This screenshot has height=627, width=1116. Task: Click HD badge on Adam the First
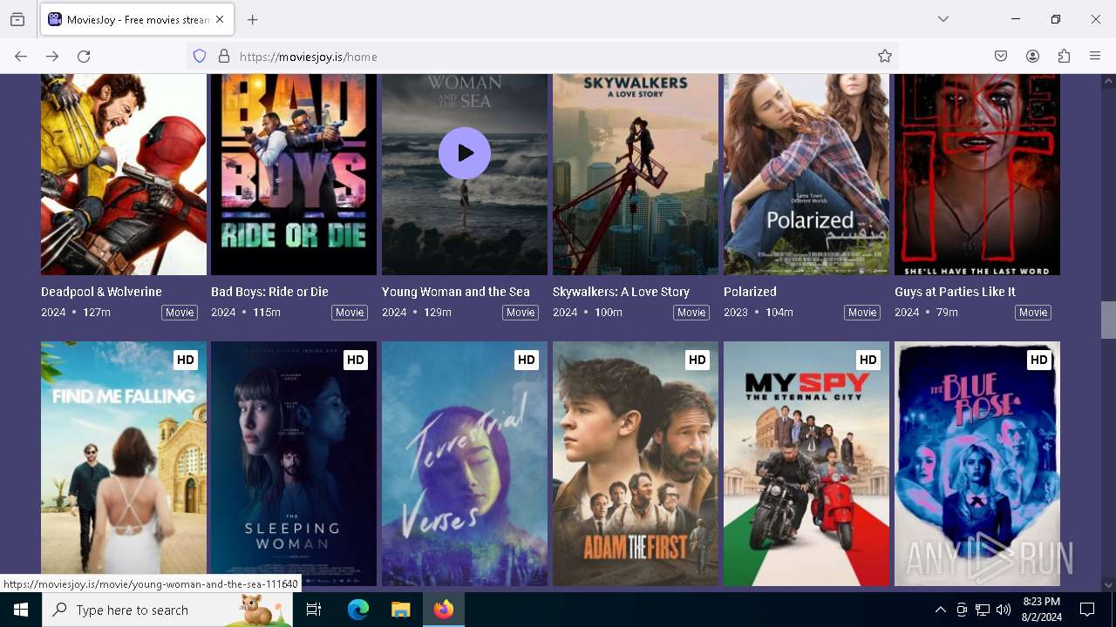click(x=697, y=360)
